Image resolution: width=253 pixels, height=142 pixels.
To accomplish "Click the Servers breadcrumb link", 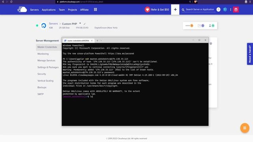I will click(53, 24).
